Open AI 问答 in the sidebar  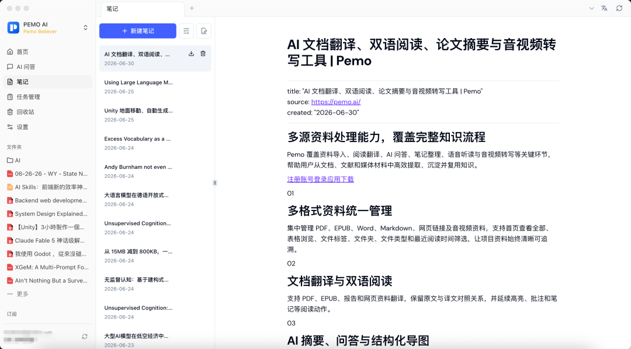[48, 67]
